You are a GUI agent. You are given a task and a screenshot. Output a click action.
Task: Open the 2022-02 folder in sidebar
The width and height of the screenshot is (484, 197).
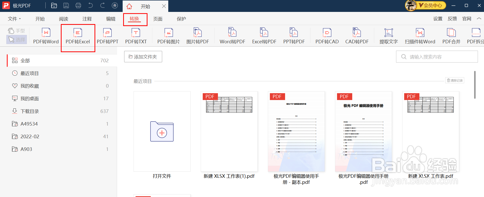[62, 136]
